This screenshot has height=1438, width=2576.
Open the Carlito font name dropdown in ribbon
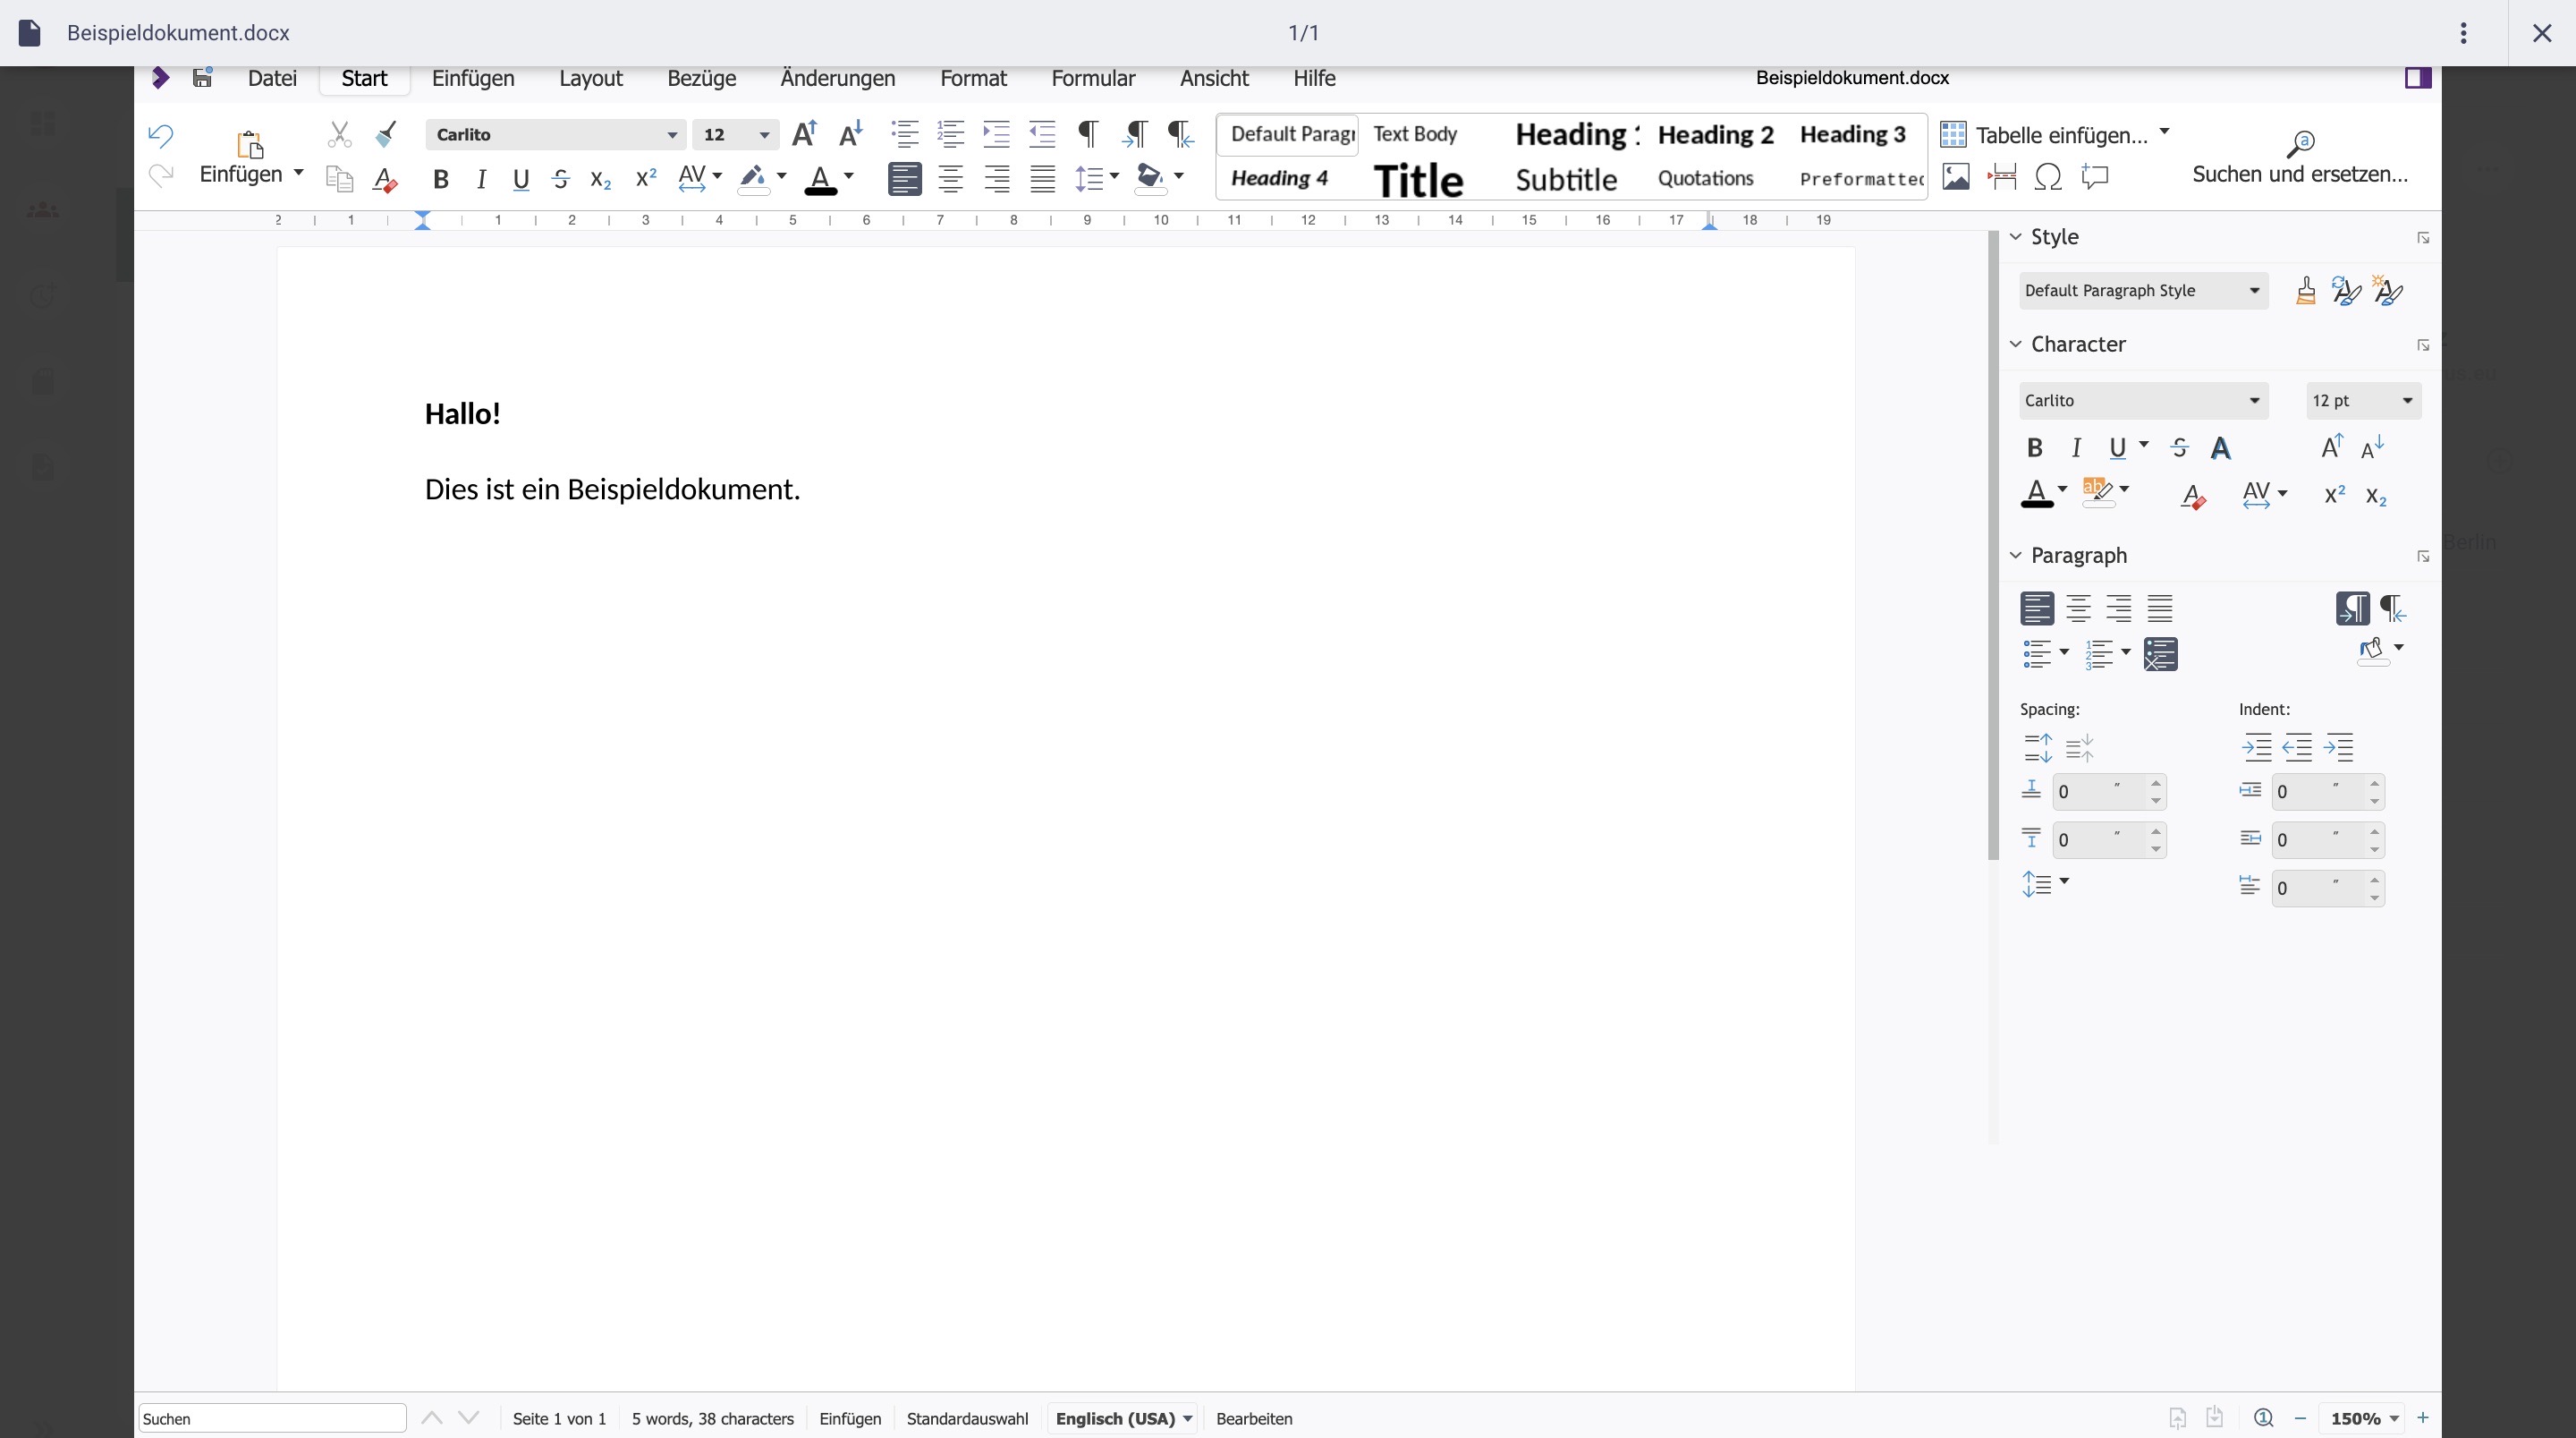tap(672, 135)
